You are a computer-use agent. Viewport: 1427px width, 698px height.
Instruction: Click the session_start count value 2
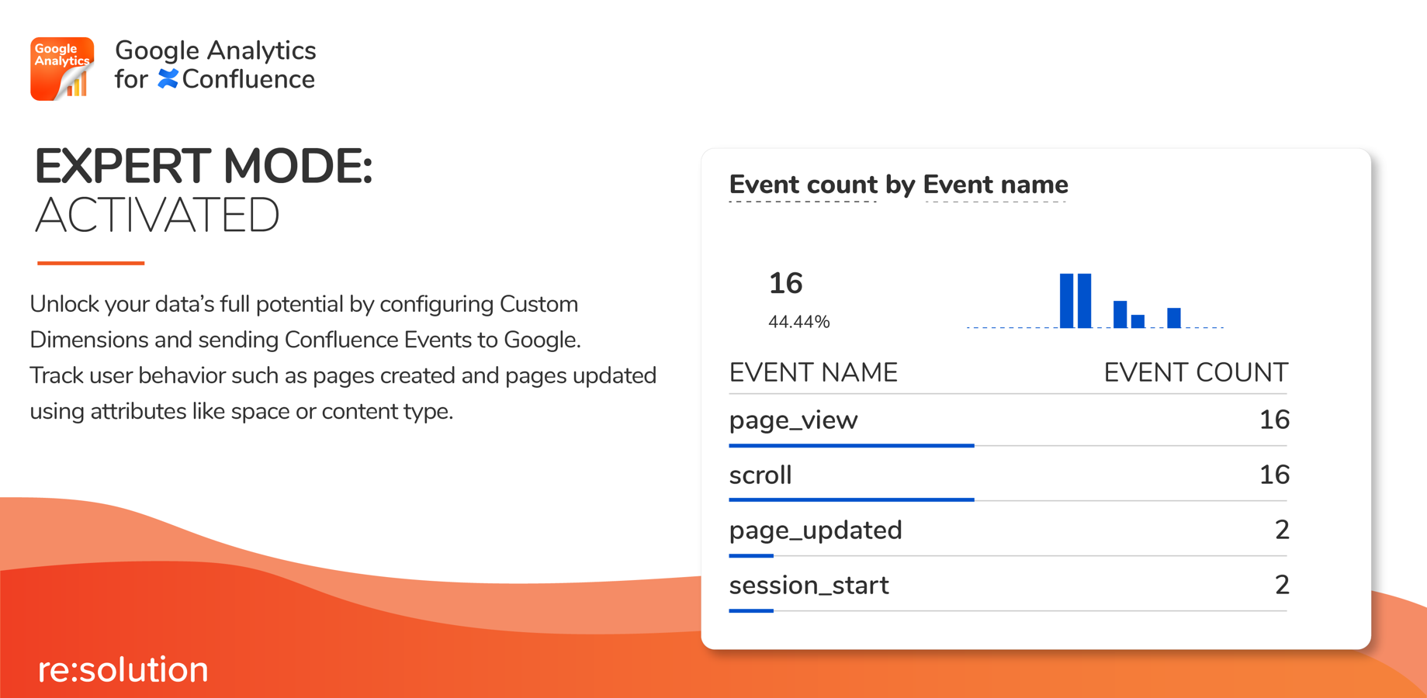(x=1282, y=585)
